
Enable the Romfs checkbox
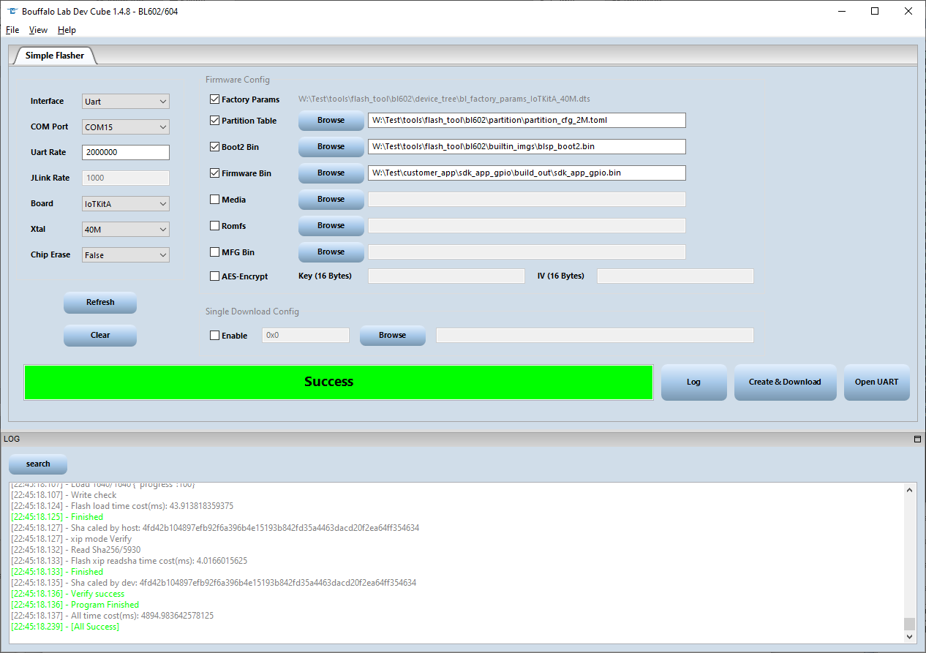click(x=214, y=226)
